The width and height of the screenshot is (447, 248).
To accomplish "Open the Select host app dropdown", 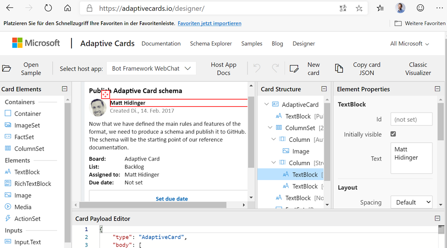I will point(151,68).
